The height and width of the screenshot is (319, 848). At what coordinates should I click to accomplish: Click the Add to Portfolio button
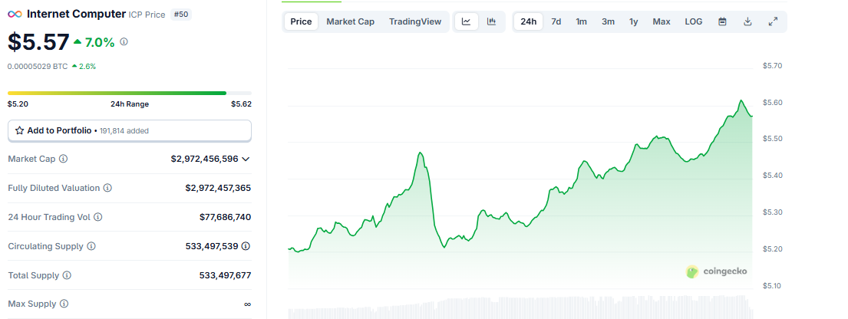click(x=130, y=131)
